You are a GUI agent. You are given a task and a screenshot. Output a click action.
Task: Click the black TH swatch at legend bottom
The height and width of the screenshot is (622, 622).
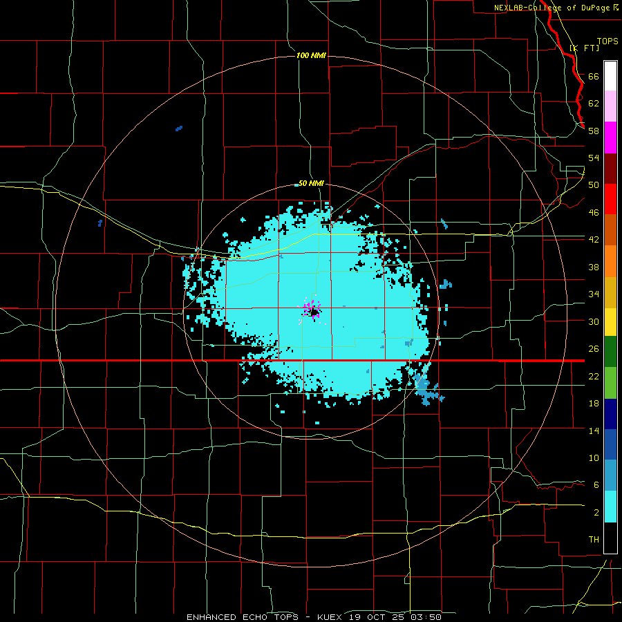coord(610,538)
